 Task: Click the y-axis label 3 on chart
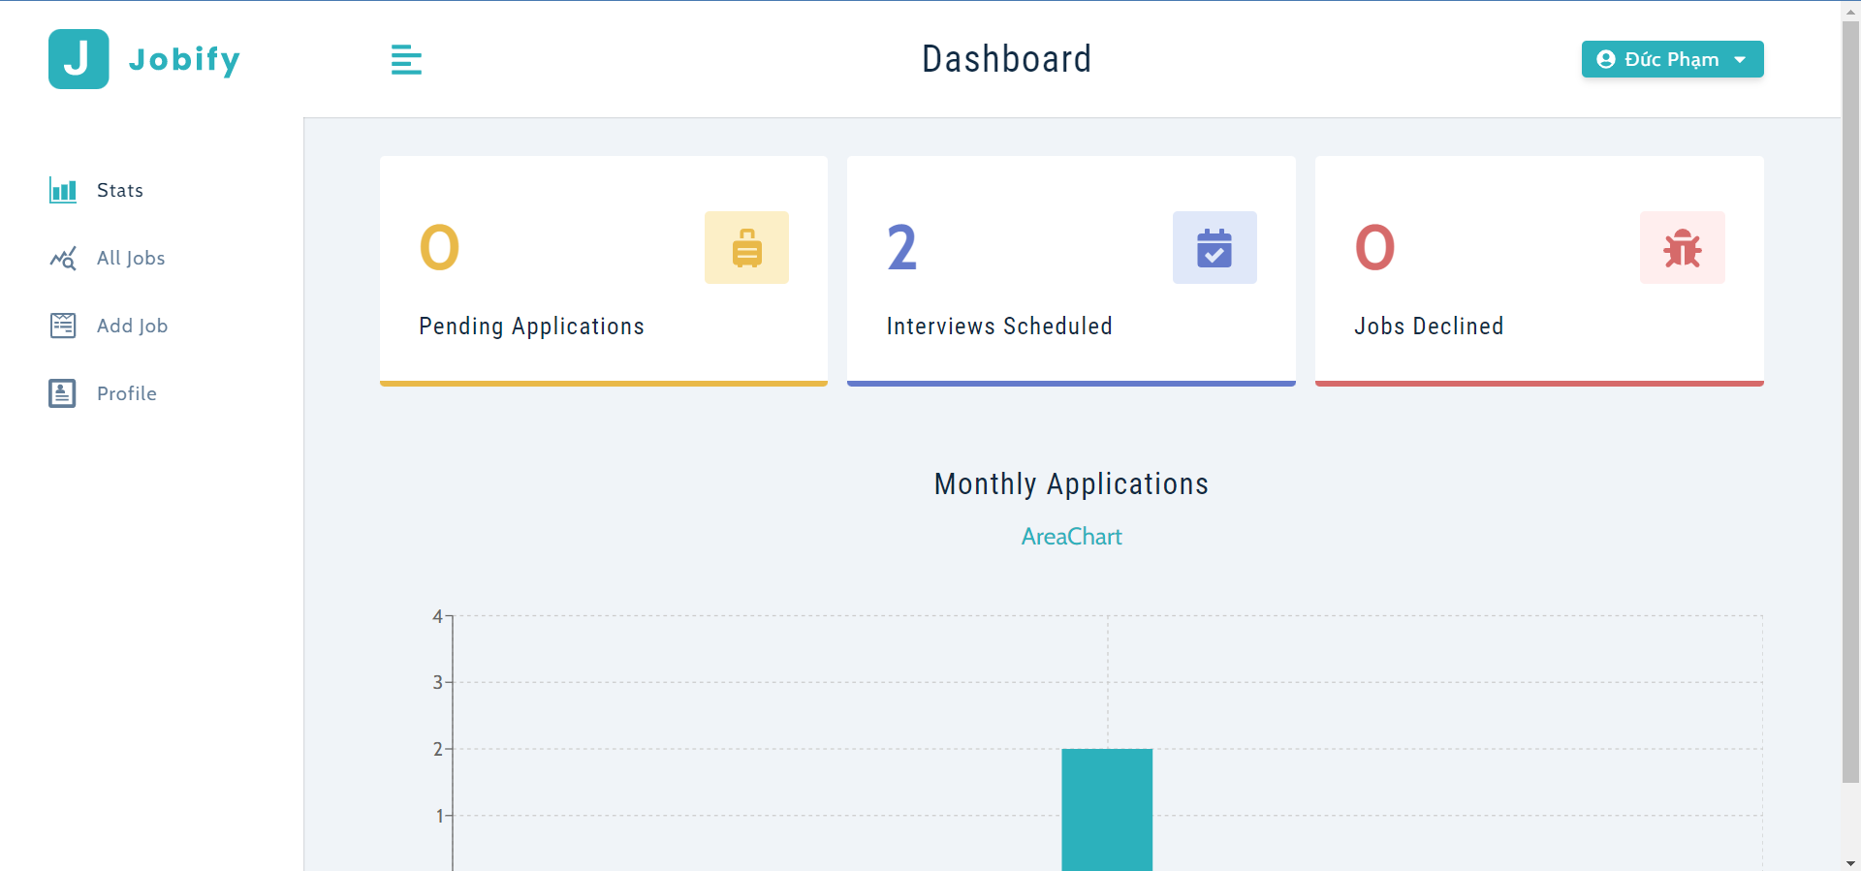coord(438,682)
